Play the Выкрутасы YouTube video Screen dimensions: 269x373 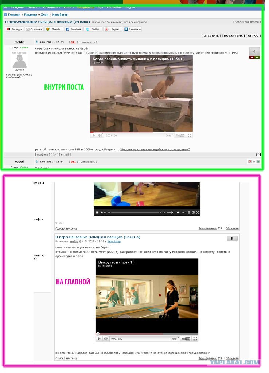(x=99, y=339)
